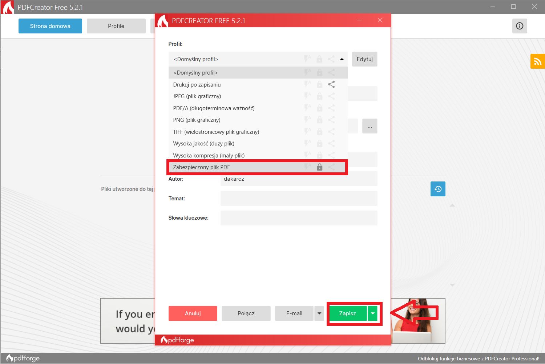This screenshot has height=364, width=545.
Task: Collapse the profile list with the up chevron
Action: click(342, 59)
